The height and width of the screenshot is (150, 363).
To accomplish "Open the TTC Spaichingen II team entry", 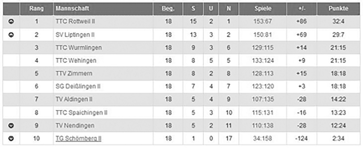I will [x=81, y=113].
